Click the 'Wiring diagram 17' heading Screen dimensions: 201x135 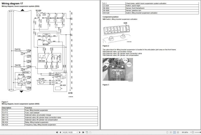tap(12, 3)
